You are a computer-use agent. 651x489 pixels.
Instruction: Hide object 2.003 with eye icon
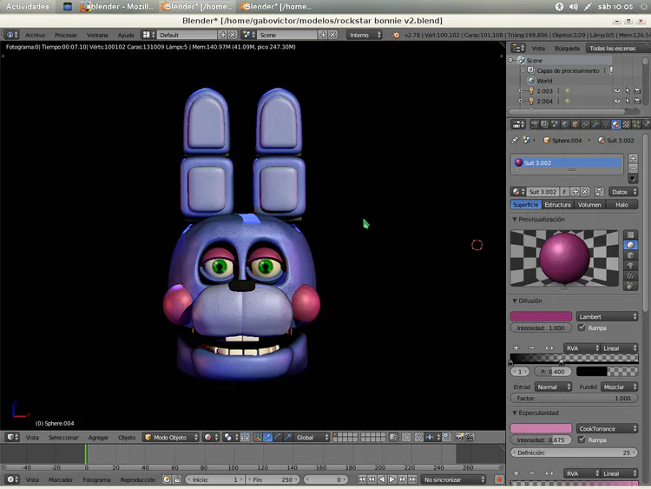(x=617, y=90)
